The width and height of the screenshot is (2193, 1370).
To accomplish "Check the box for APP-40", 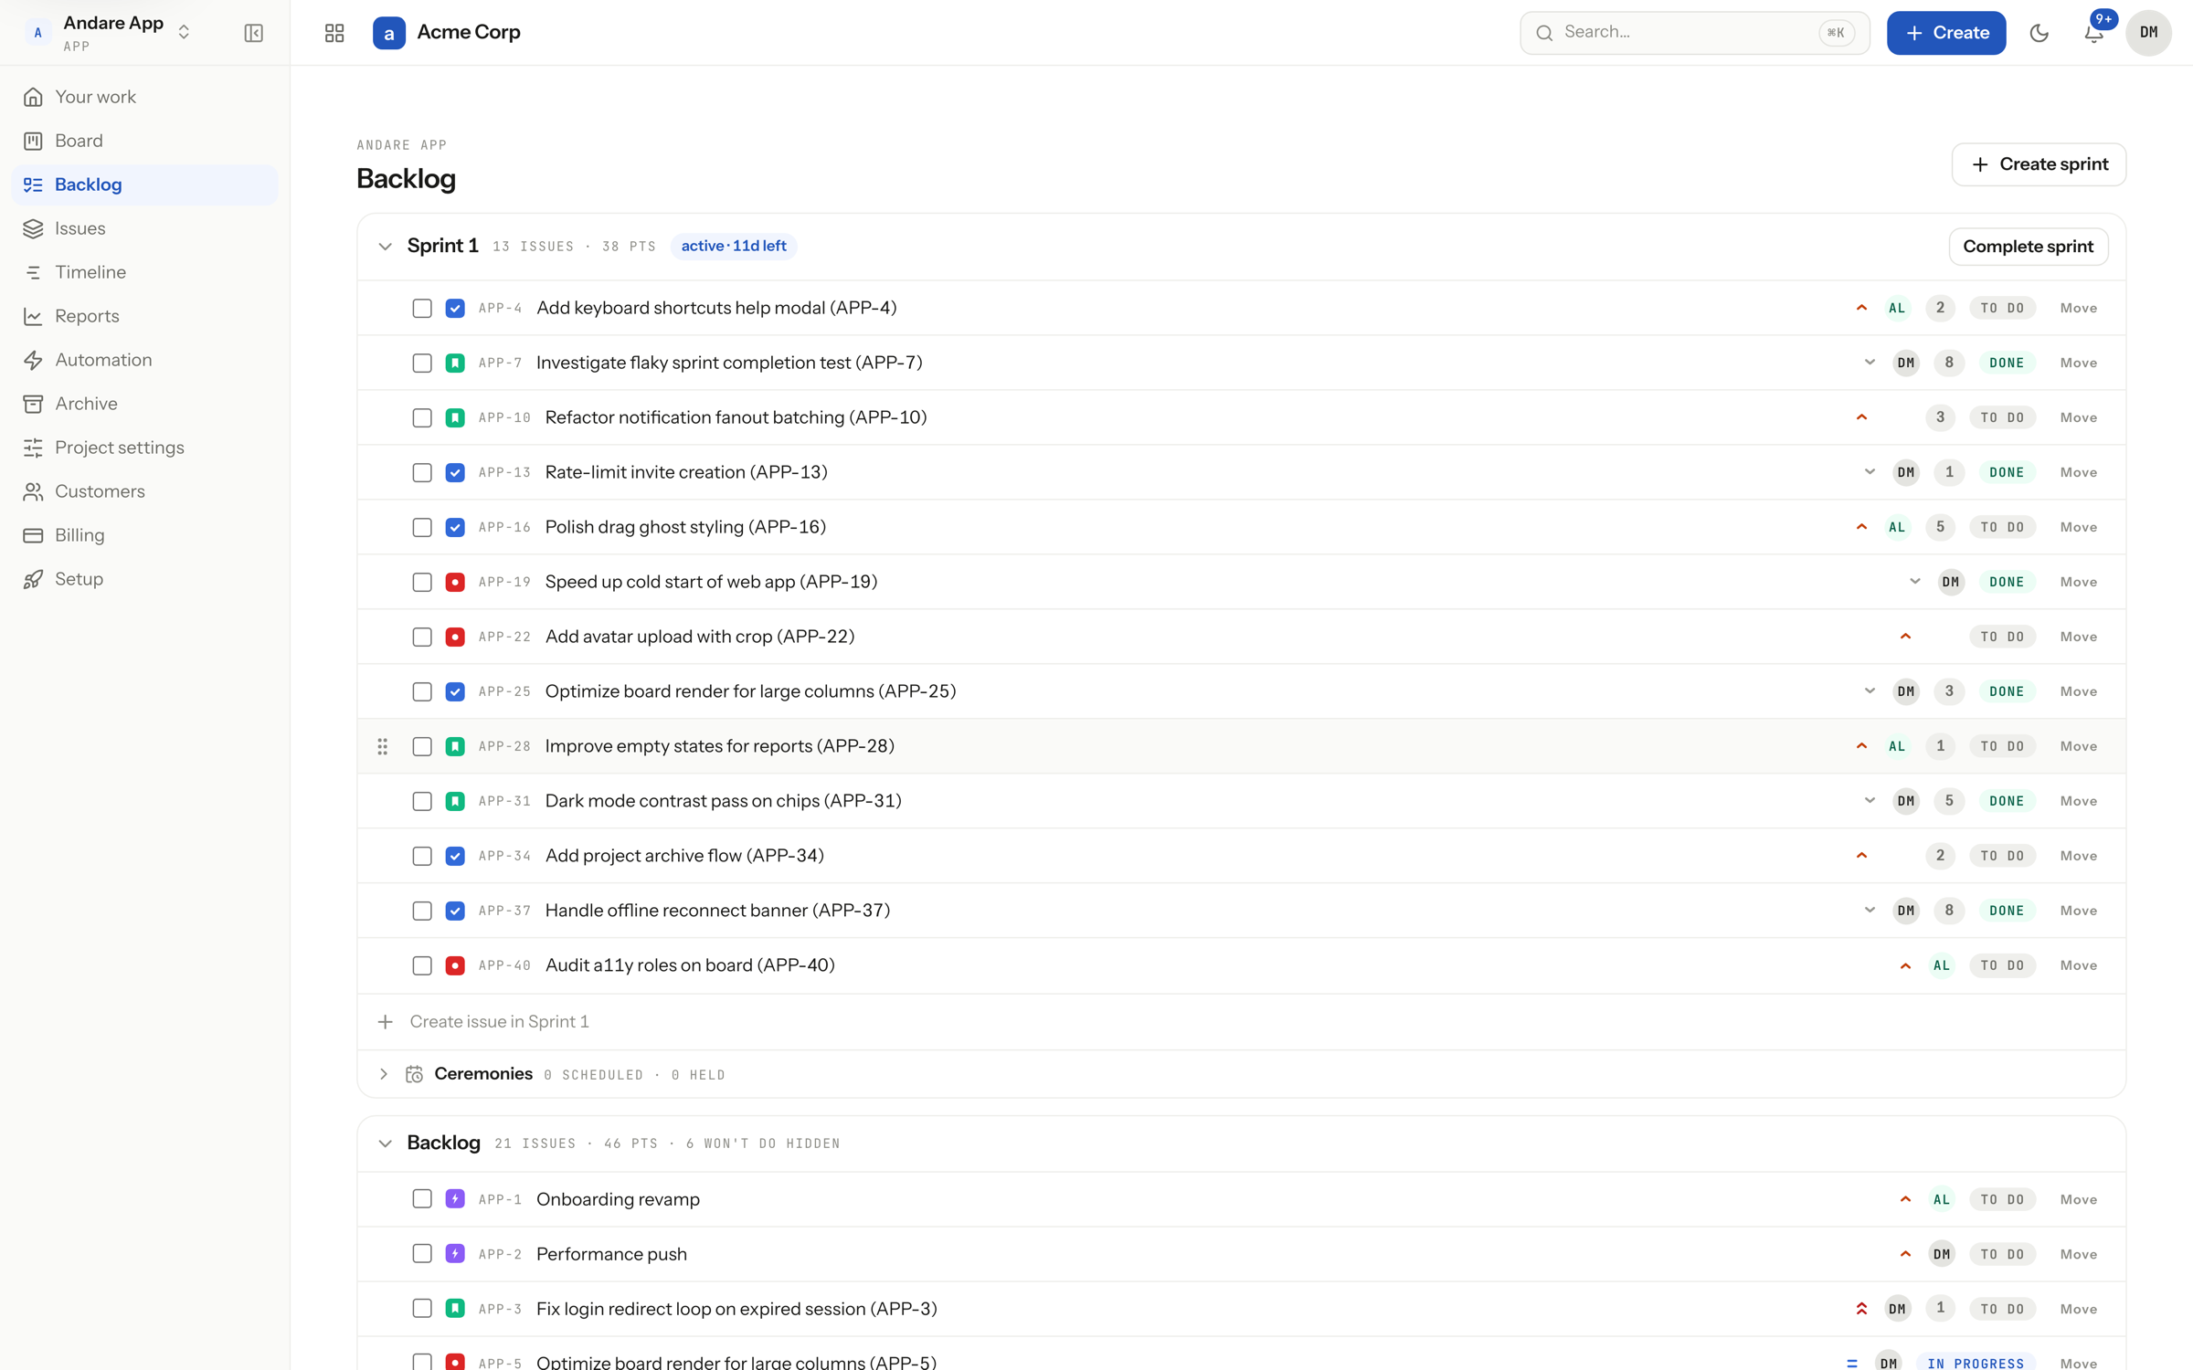I will (421, 965).
